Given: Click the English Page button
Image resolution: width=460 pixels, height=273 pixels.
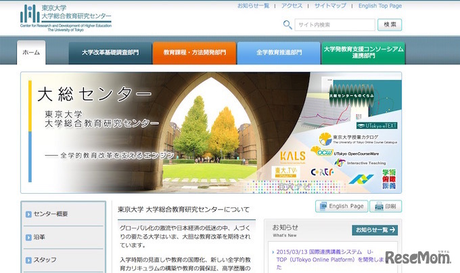Looking at the screenshot, I should [x=342, y=207].
